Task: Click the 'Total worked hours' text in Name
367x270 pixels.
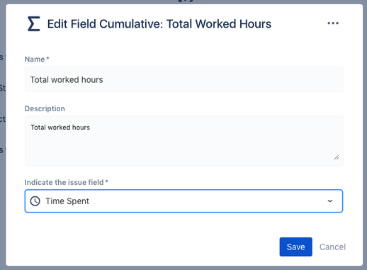Action: [67, 79]
